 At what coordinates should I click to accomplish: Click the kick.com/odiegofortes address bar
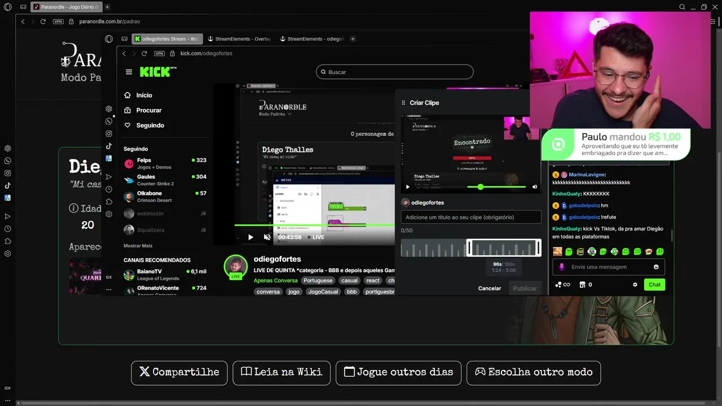click(x=206, y=54)
